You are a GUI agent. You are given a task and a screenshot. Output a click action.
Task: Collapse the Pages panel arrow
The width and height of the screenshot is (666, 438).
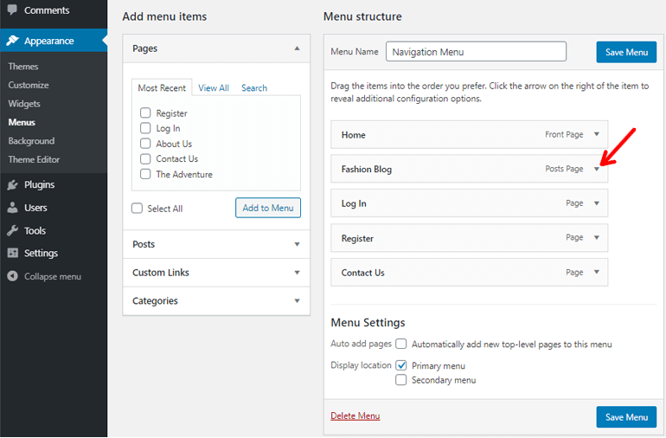tap(297, 49)
